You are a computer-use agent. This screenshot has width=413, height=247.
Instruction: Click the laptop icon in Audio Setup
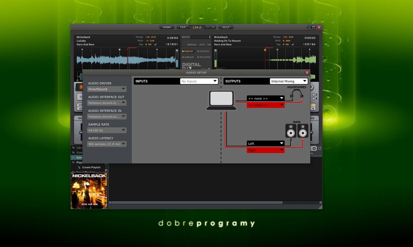(x=221, y=100)
